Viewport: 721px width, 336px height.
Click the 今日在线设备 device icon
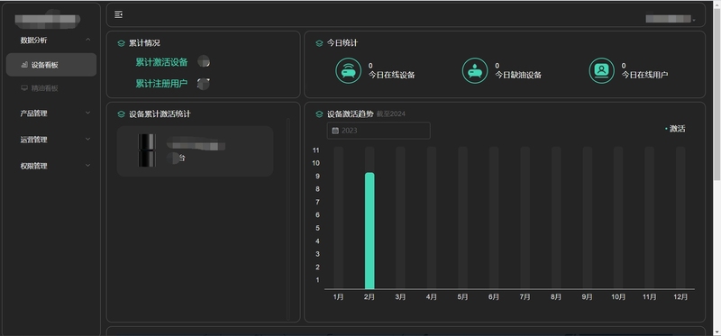click(x=348, y=71)
